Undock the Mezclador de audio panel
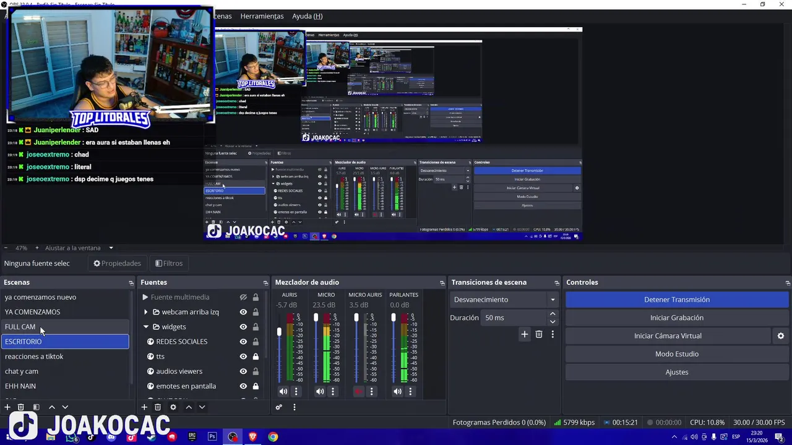 [442, 282]
